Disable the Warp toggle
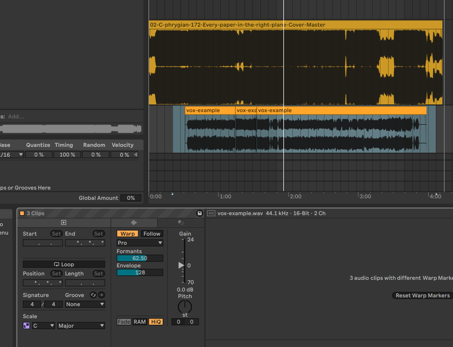Screen dimensions: 453x347 [127, 233]
